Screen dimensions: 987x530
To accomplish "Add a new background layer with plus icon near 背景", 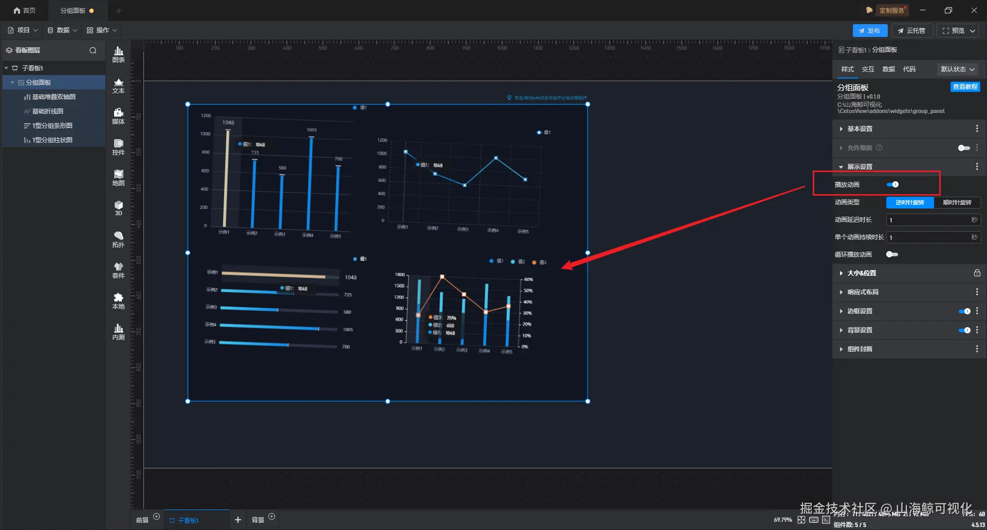I will [x=272, y=517].
